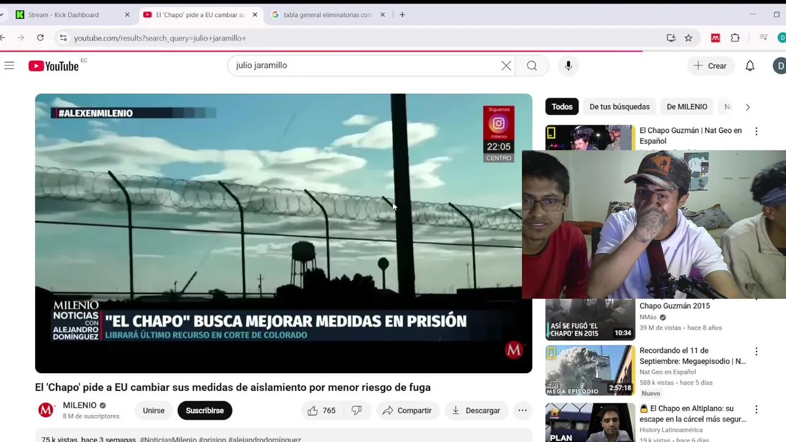Viewport: 786px width, 442px height.
Task: Click the Descargar button
Action: 476,411
